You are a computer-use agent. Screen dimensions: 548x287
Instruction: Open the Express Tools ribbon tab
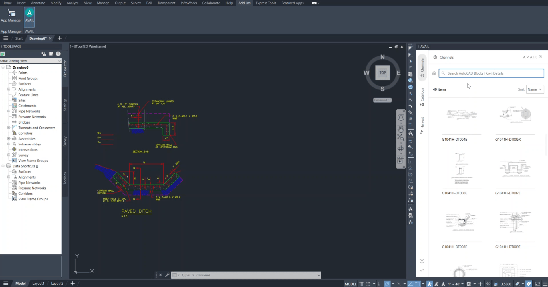tap(266, 3)
